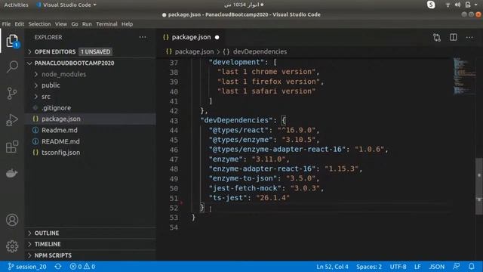Open tsconfig.json file
This screenshot has height=272, width=483.
click(x=60, y=153)
